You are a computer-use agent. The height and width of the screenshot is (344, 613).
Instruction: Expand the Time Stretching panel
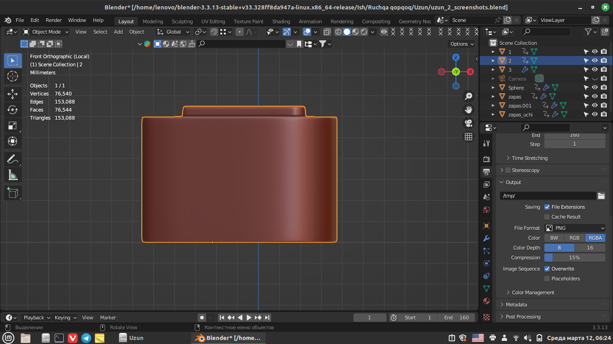point(530,158)
